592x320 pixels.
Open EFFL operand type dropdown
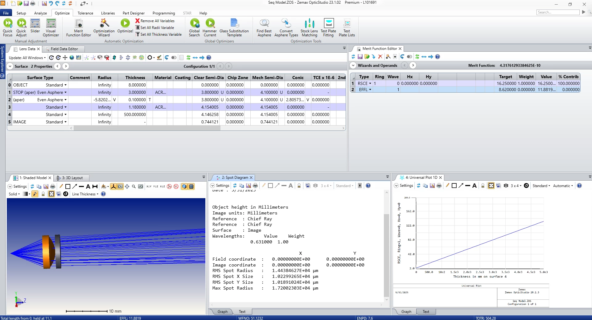click(370, 90)
